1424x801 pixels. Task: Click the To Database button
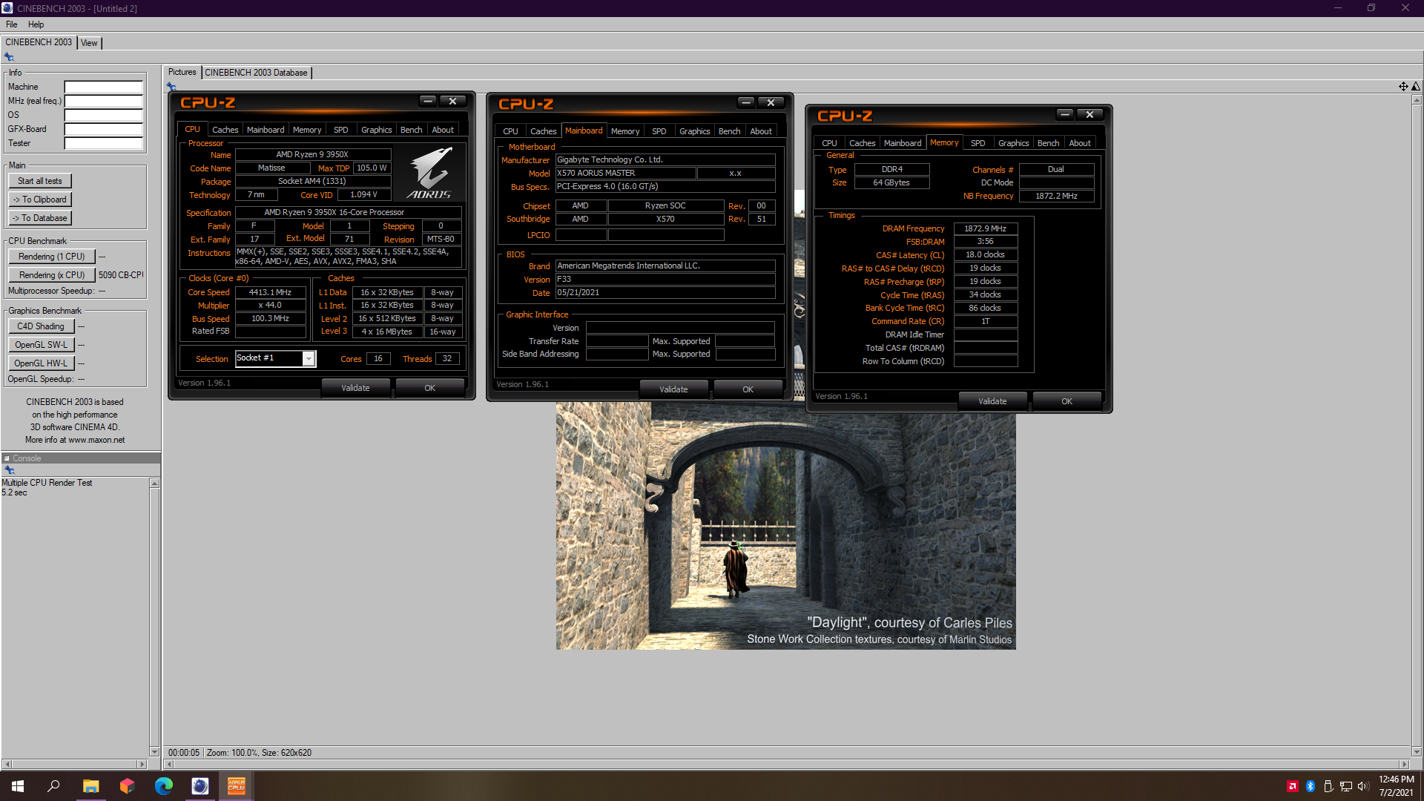click(40, 218)
